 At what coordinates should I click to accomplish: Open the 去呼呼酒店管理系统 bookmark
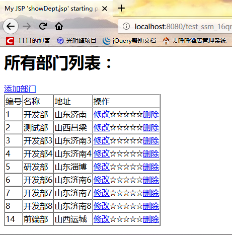(x=195, y=41)
